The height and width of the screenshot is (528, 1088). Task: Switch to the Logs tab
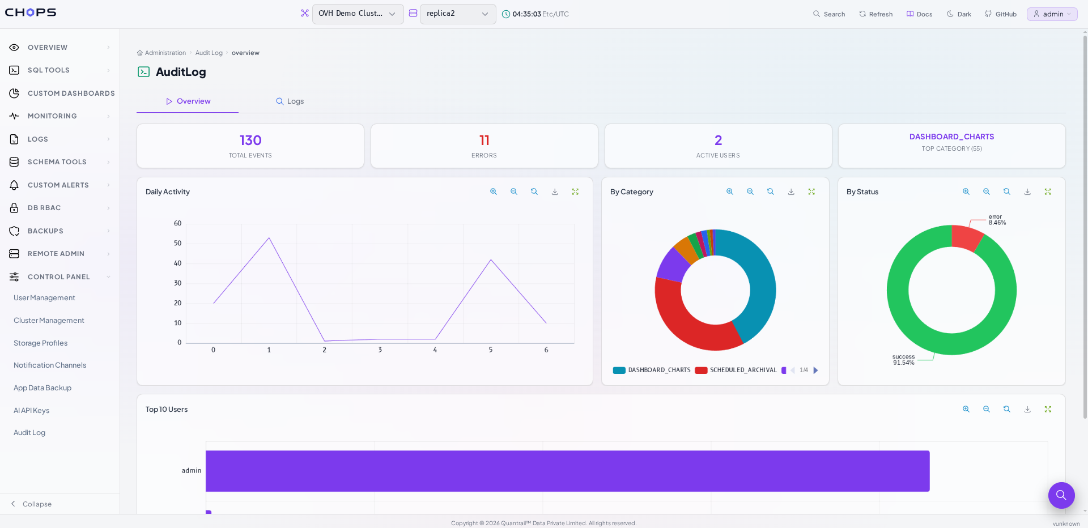click(290, 101)
